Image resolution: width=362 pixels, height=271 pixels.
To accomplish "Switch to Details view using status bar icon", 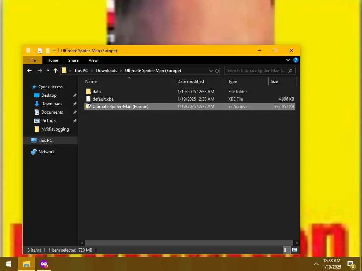I will 286,250.
